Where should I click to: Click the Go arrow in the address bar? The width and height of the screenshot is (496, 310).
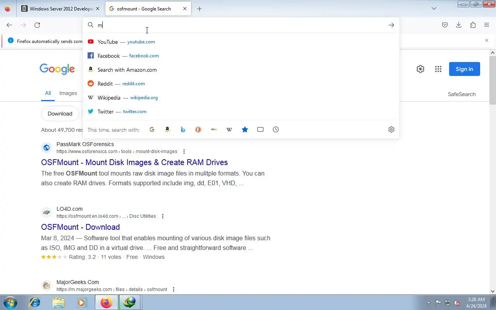(391, 25)
